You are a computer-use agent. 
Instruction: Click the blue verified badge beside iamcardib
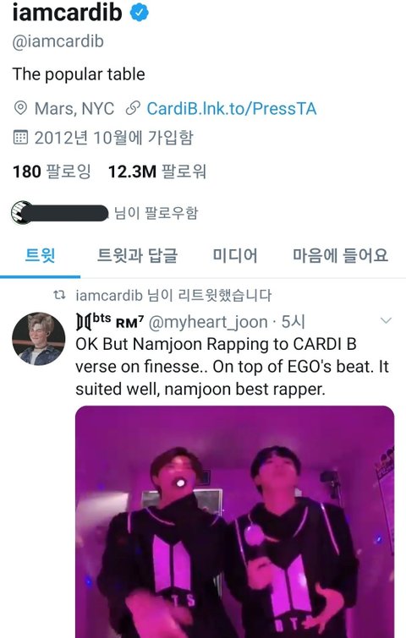pyautogui.click(x=140, y=13)
